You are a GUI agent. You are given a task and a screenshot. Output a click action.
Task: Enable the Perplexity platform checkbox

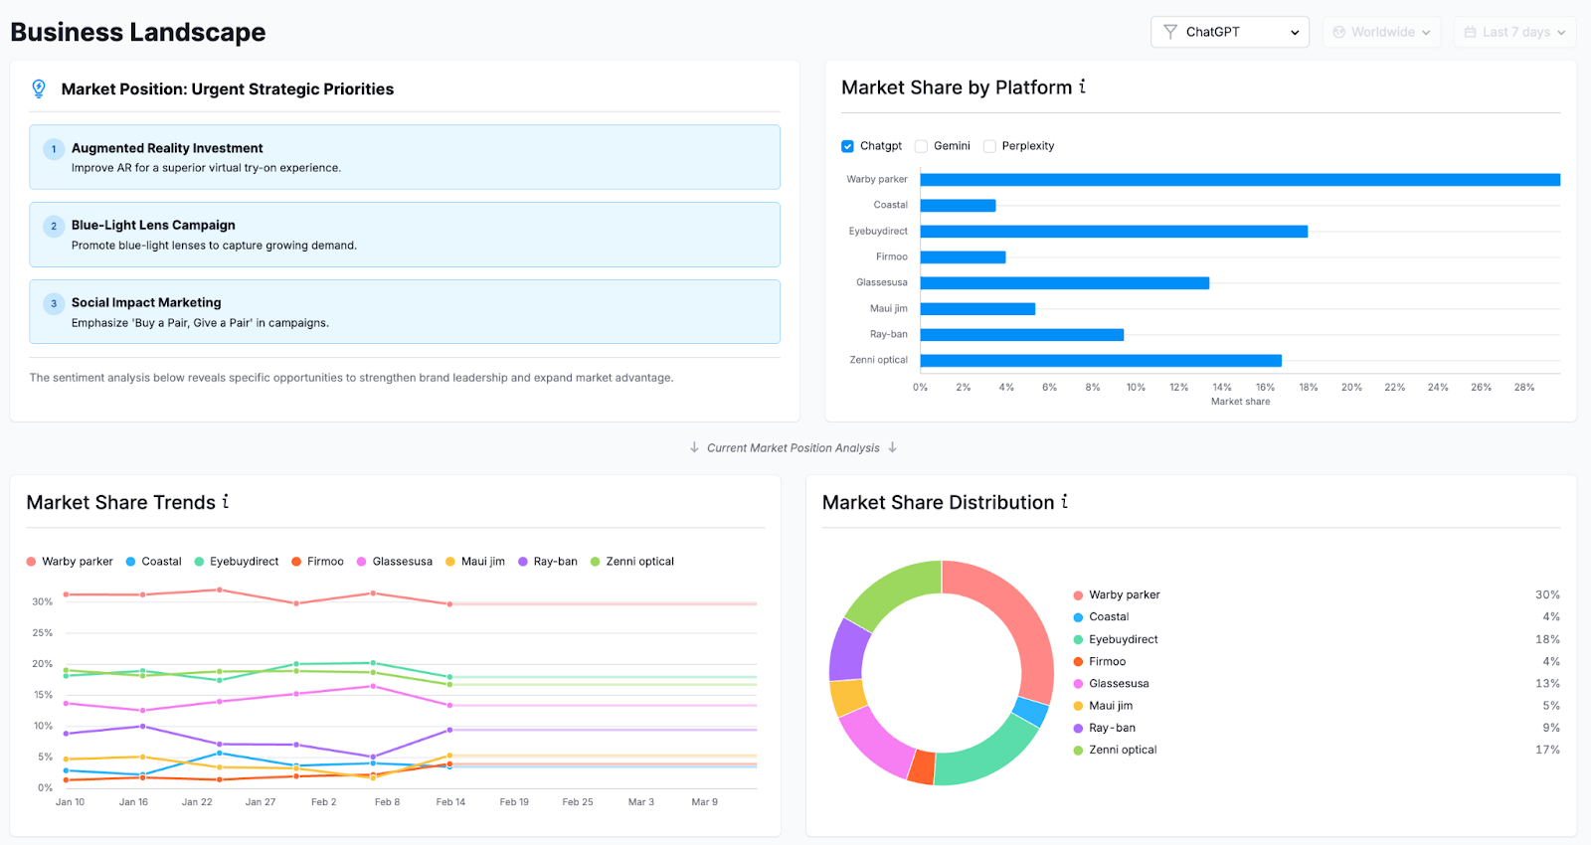click(x=989, y=146)
